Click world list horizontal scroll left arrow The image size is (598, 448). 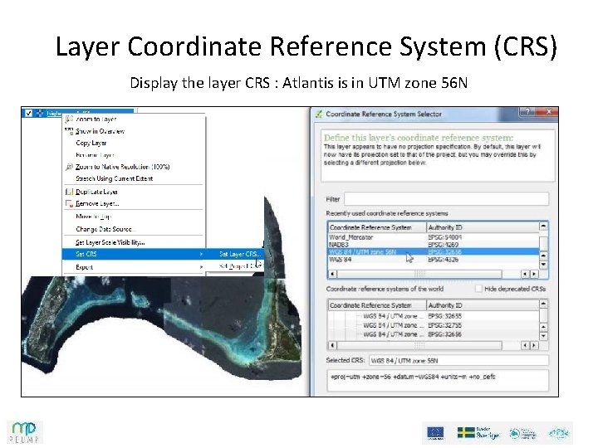(x=332, y=345)
